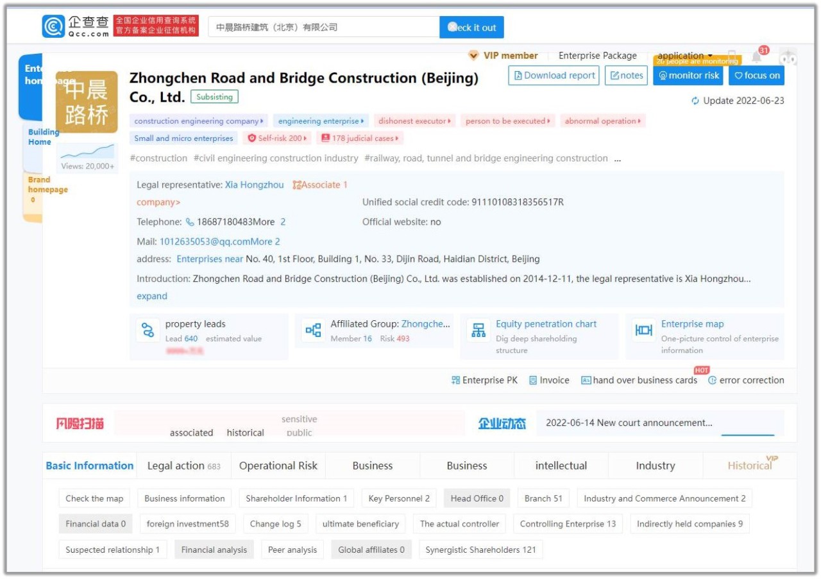Open legal representative Xia Hongzhou link
The width and height of the screenshot is (821, 579).
[254, 185]
